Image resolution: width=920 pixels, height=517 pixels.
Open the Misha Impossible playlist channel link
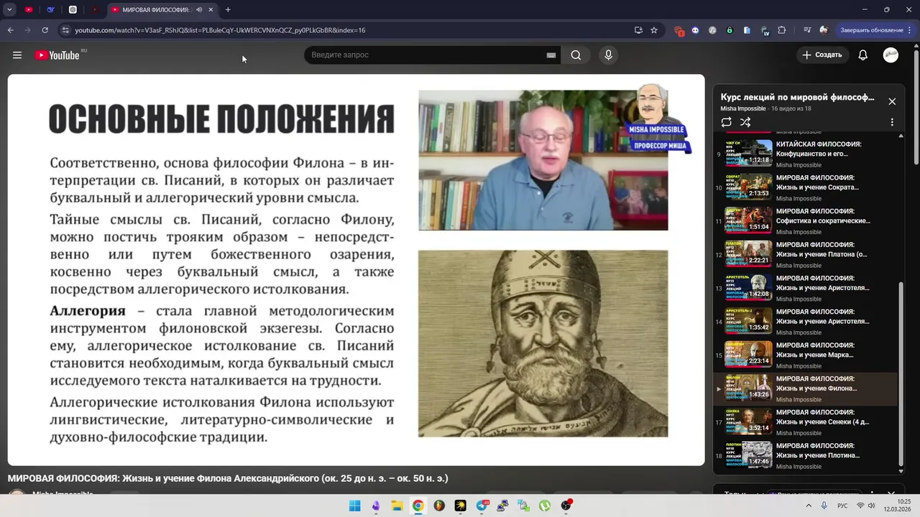coord(743,108)
